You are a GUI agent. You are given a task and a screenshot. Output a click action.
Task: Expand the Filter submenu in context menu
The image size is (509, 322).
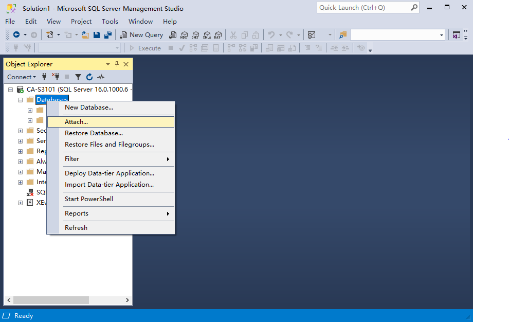111,159
